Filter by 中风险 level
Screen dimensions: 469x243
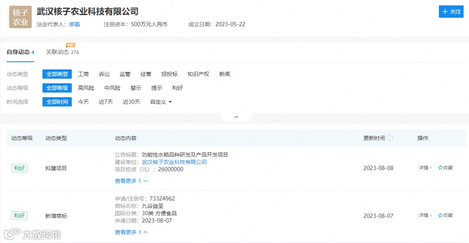tap(112, 88)
